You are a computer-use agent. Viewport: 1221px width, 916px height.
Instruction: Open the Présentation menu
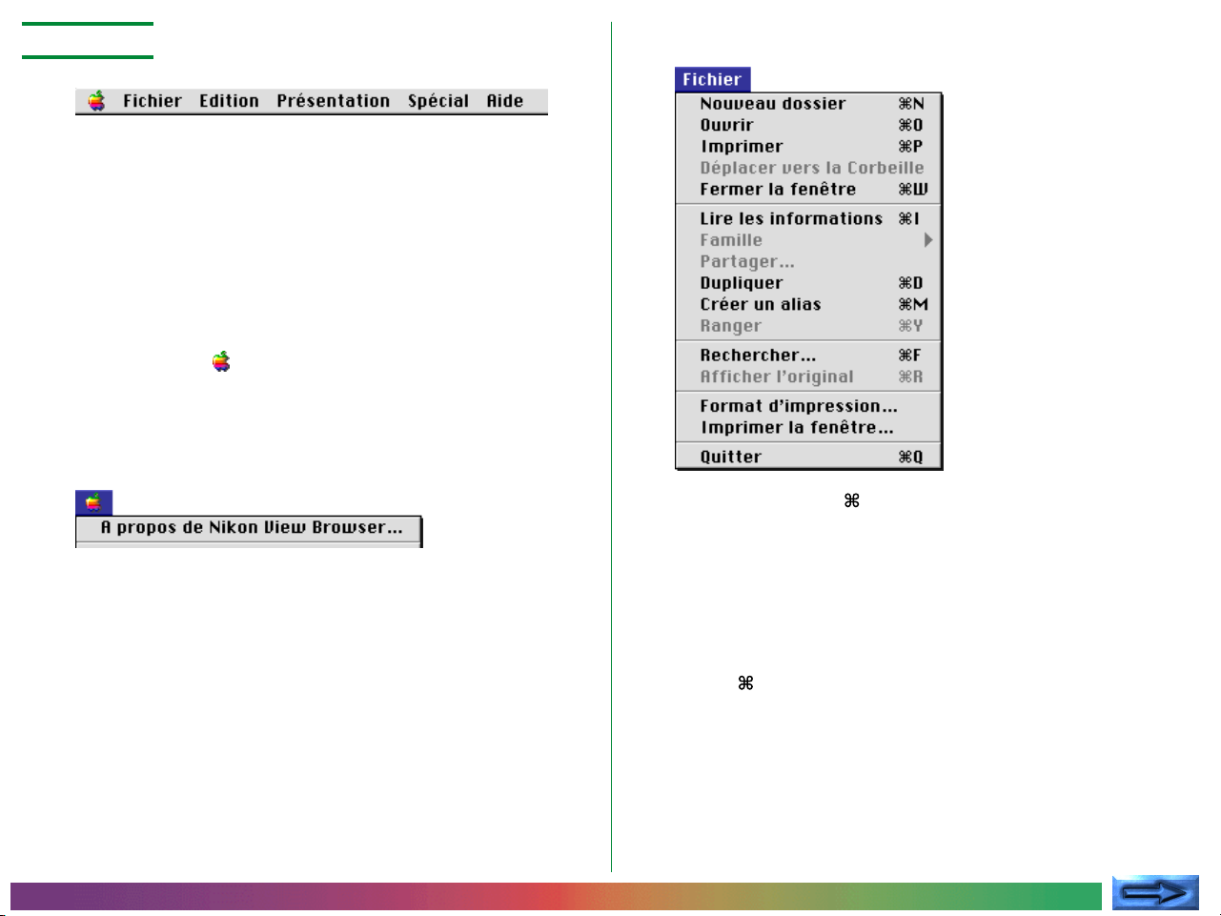coord(333,101)
